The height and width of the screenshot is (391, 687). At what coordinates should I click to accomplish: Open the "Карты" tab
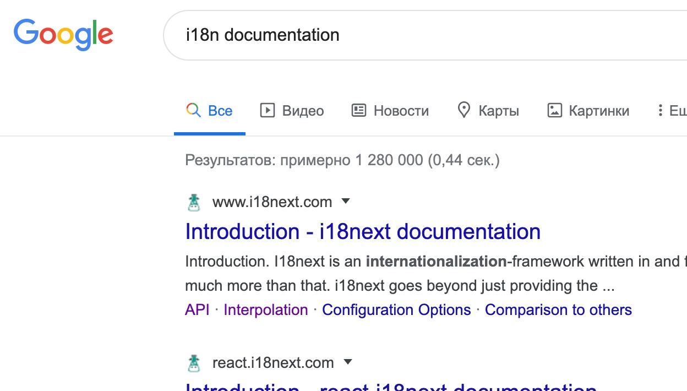[488, 111]
